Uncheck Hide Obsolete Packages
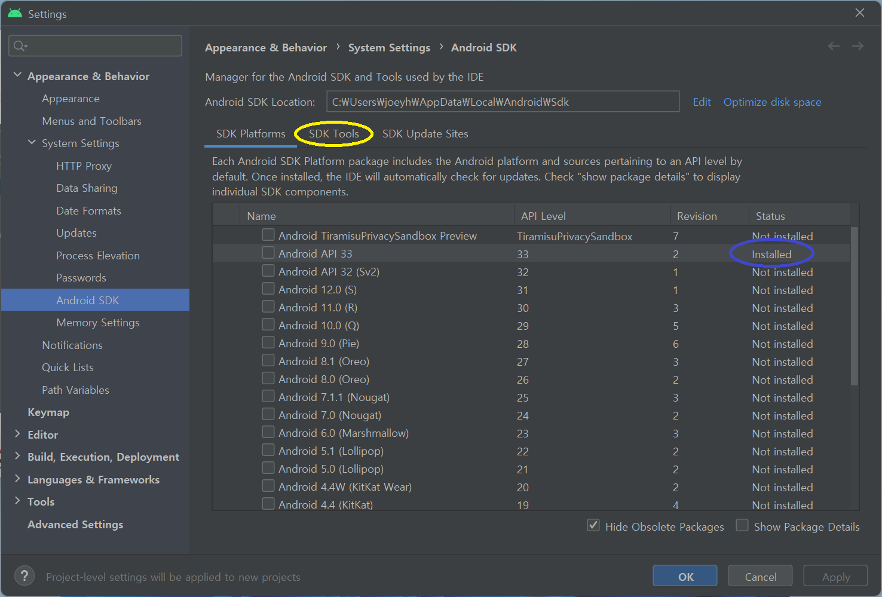 pos(593,525)
